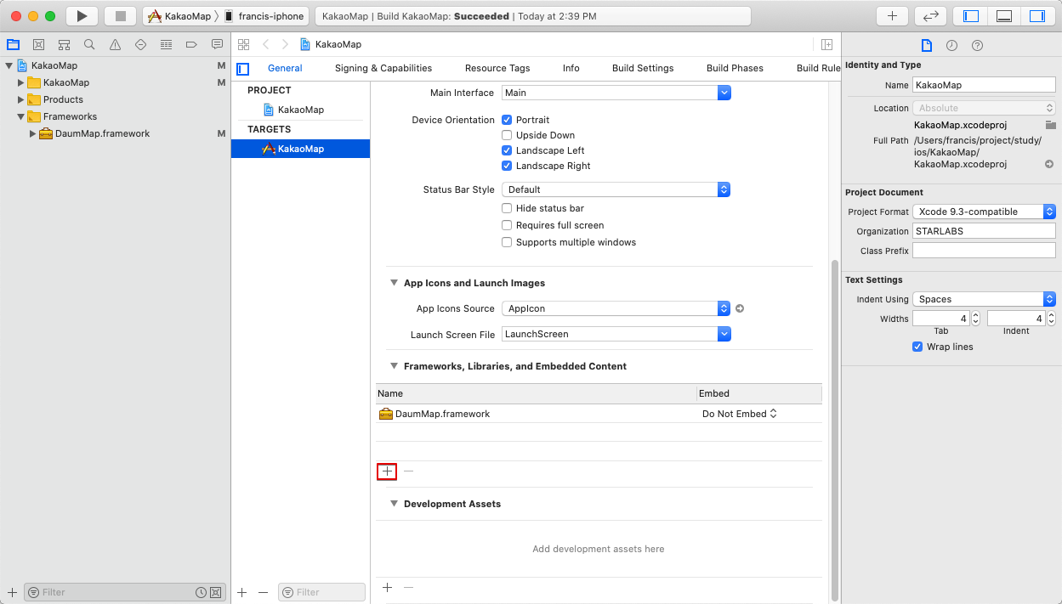
Task: Open the Find navigator magnifier icon
Action: 89,44
